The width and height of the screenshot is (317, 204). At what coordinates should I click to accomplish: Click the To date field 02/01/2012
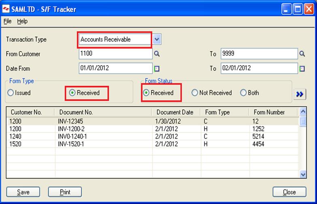[x=259, y=68]
